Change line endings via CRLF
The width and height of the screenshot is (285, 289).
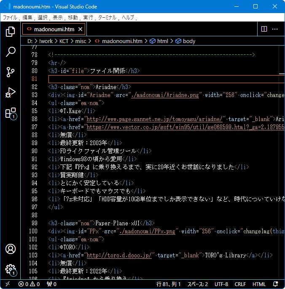[240, 284]
